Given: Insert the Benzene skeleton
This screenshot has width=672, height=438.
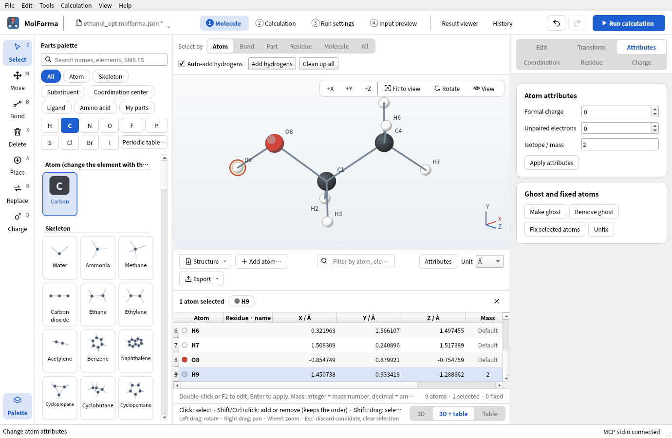Looking at the screenshot, I should click(98, 351).
